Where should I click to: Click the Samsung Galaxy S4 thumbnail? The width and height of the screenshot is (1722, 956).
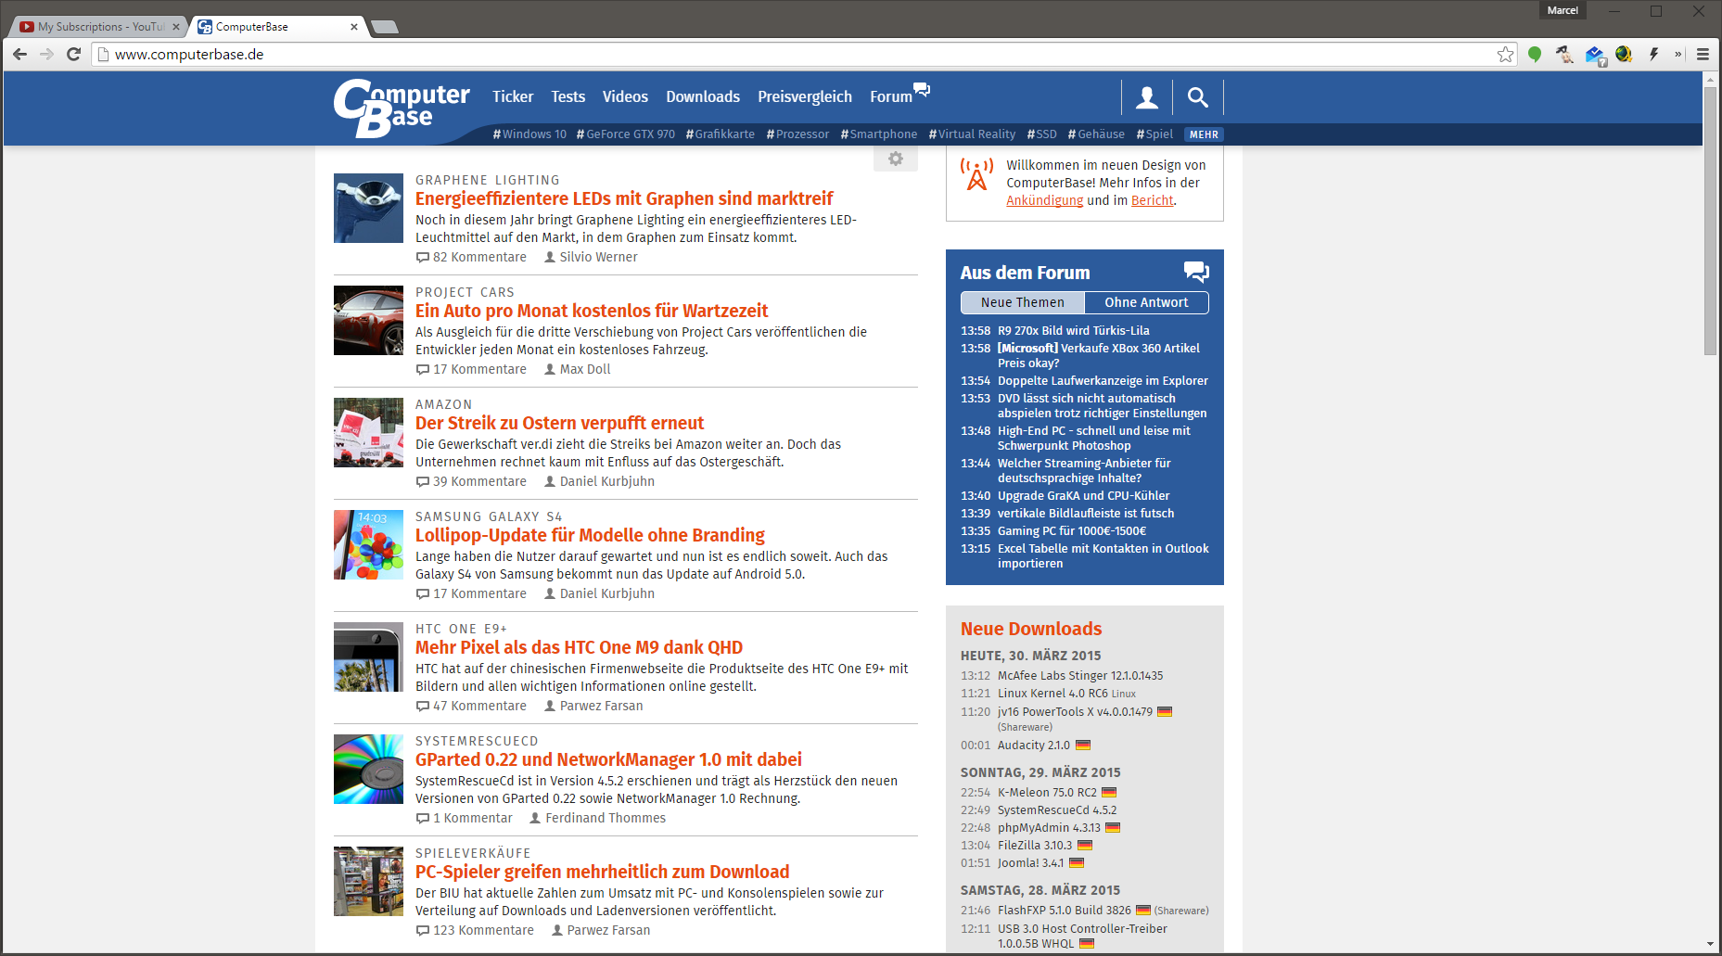coord(368,544)
